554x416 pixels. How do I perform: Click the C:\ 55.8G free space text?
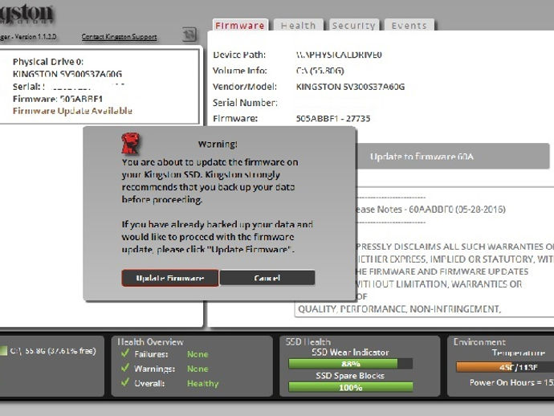pyautogui.click(x=53, y=351)
